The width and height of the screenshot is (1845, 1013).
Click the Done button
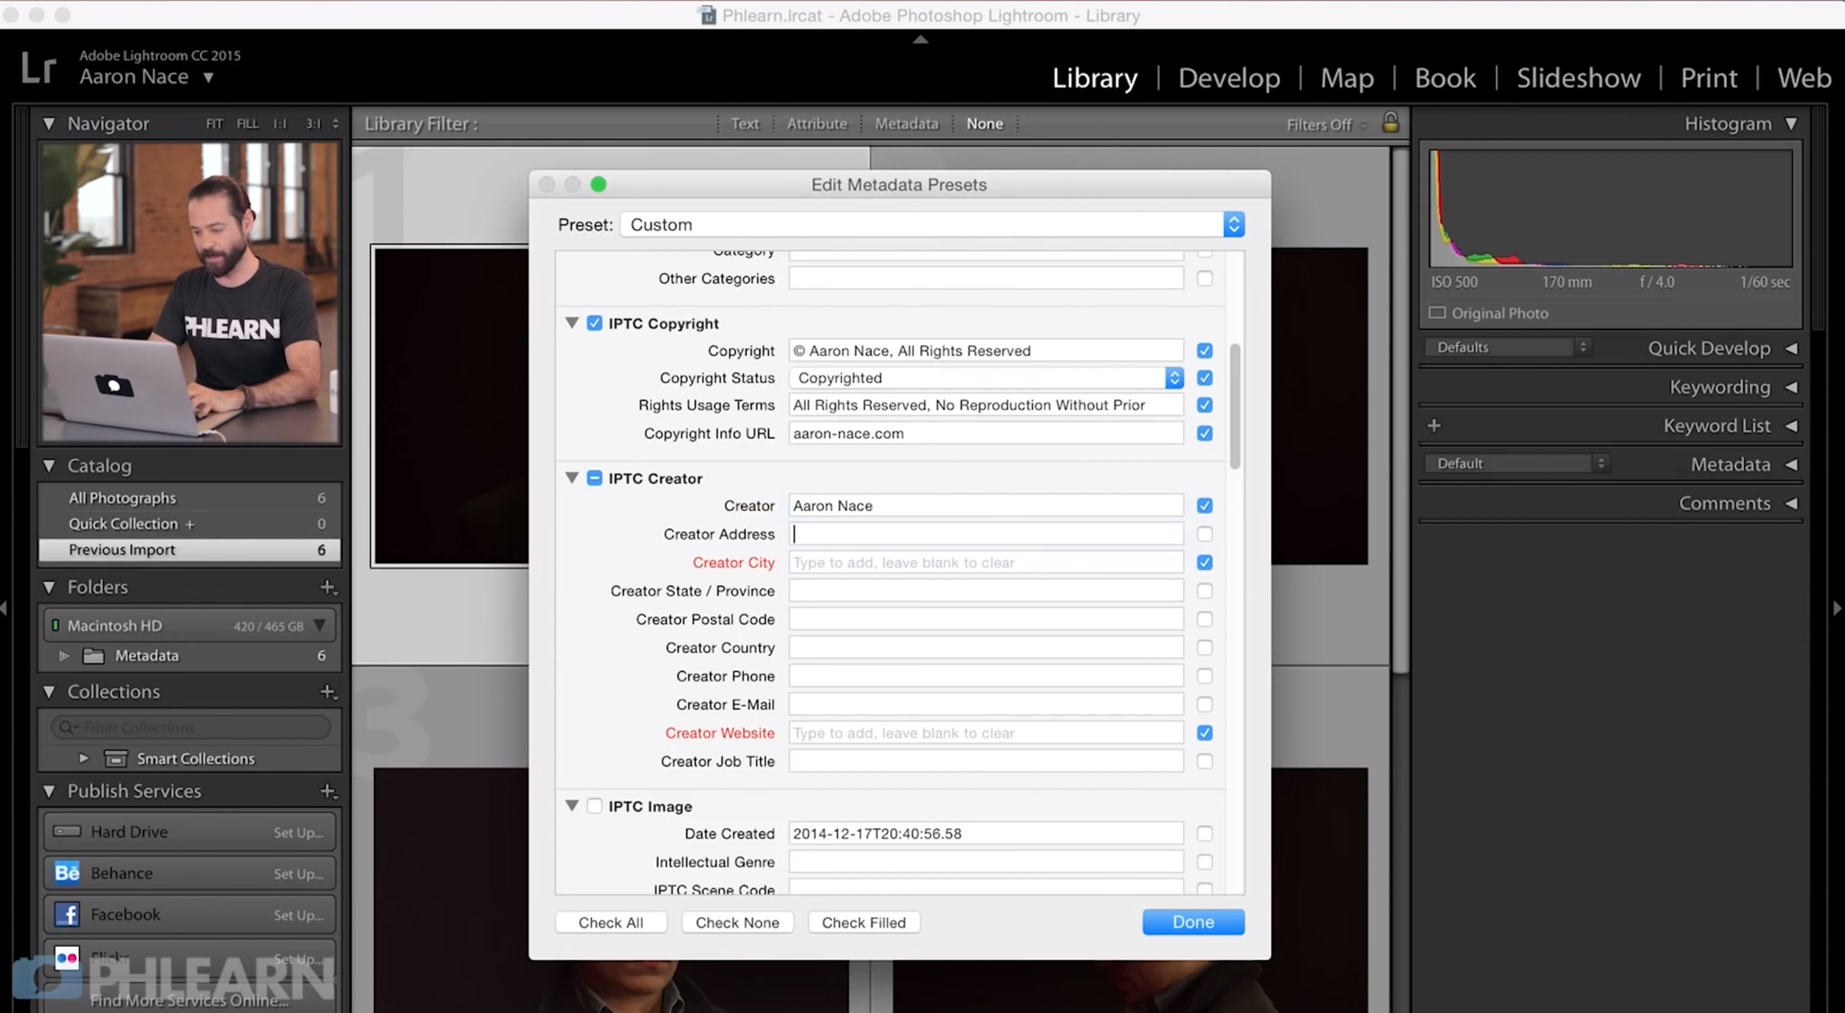tap(1193, 922)
